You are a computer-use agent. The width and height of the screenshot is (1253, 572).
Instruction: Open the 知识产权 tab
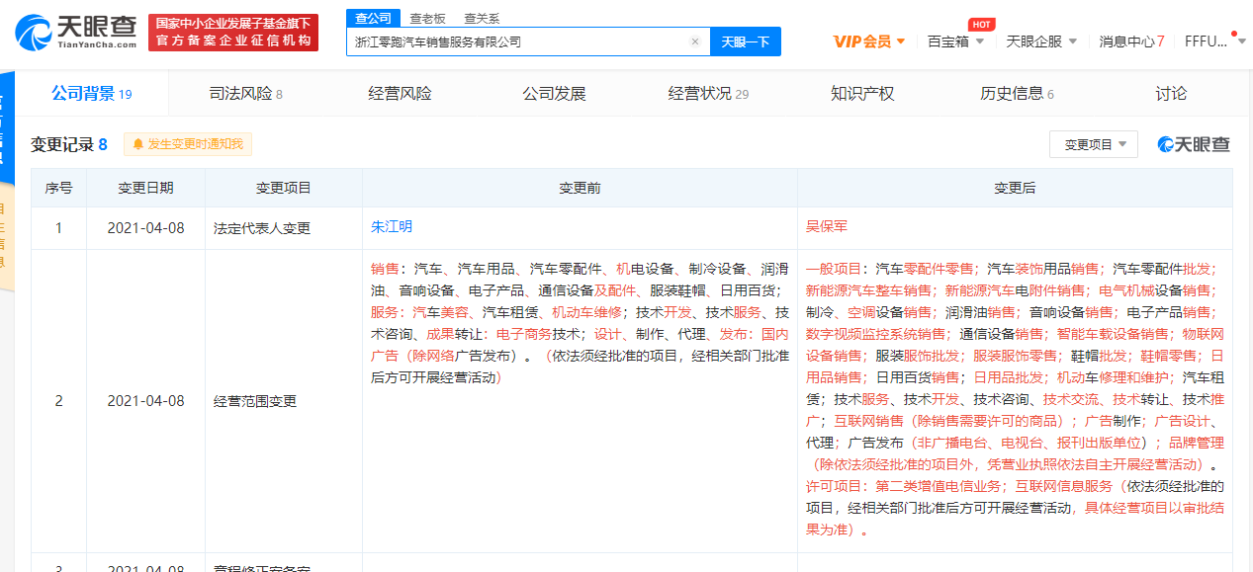862,94
